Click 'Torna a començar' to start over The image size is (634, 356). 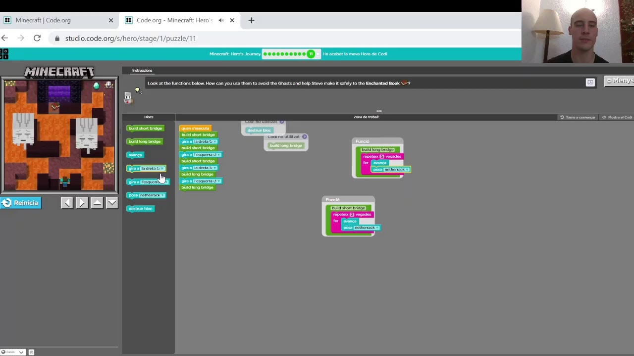pyautogui.click(x=578, y=117)
